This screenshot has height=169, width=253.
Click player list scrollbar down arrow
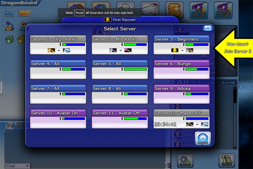pyautogui.click(x=235, y=148)
